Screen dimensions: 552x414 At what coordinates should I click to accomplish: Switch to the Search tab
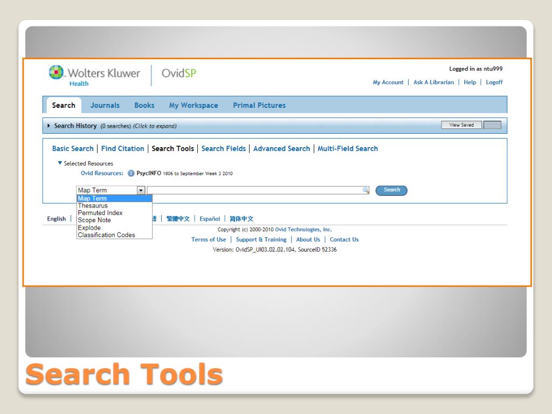[64, 105]
